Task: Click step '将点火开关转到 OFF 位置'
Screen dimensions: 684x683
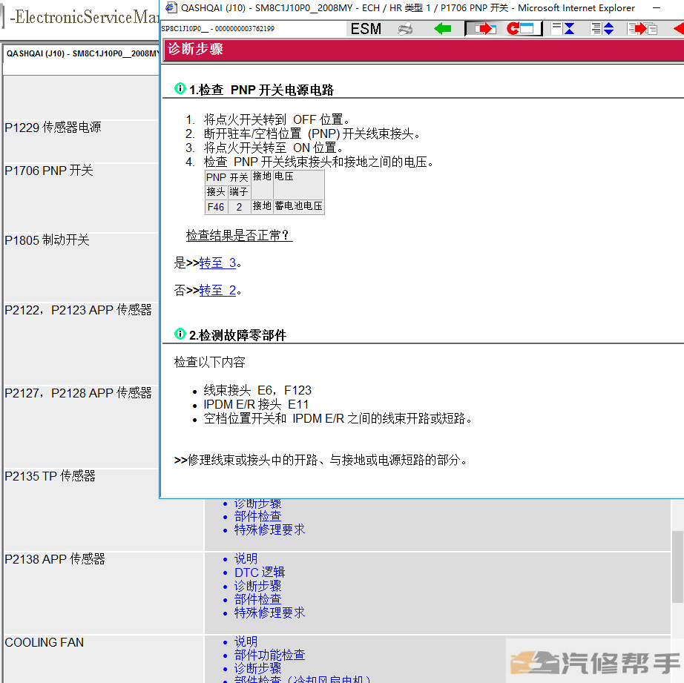Action: point(276,119)
